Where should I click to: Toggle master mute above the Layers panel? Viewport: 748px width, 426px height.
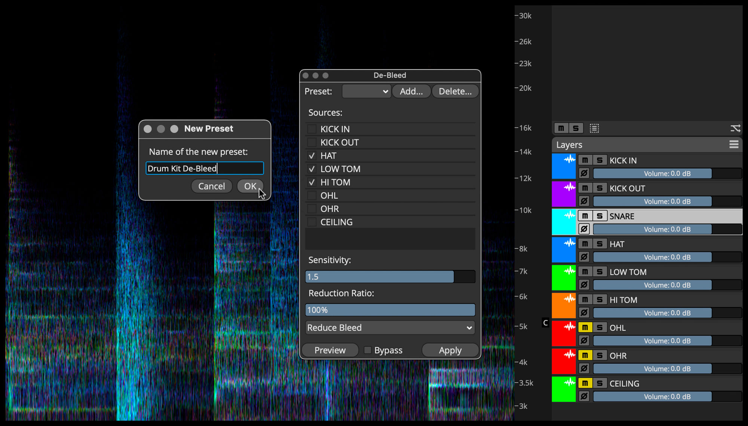pos(561,128)
